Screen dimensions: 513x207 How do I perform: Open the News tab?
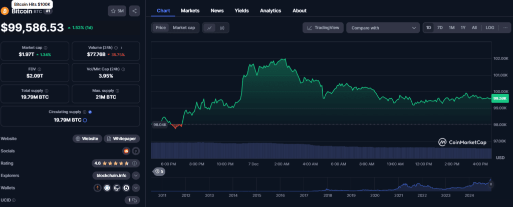(217, 10)
